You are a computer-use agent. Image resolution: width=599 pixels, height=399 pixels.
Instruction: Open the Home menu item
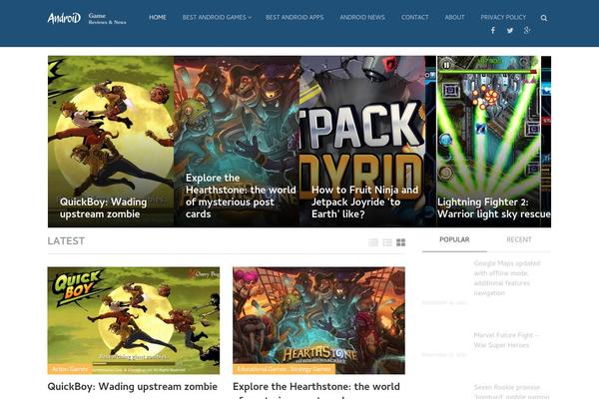coord(158,18)
